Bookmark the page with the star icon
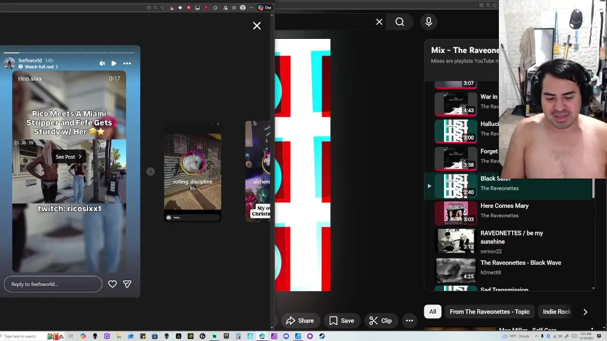Image resolution: width=607 pixels, height=341 pixels. click(163, 8)
